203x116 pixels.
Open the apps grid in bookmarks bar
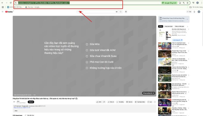3,7
